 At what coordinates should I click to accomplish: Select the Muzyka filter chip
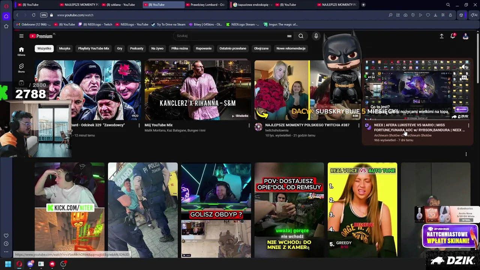pos(64,48)
